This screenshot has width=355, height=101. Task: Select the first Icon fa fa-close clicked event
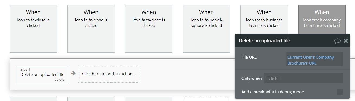point(33,29)
